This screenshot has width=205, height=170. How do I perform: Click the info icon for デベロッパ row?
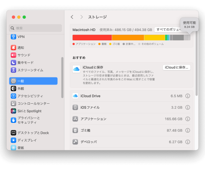coord(187,142)
